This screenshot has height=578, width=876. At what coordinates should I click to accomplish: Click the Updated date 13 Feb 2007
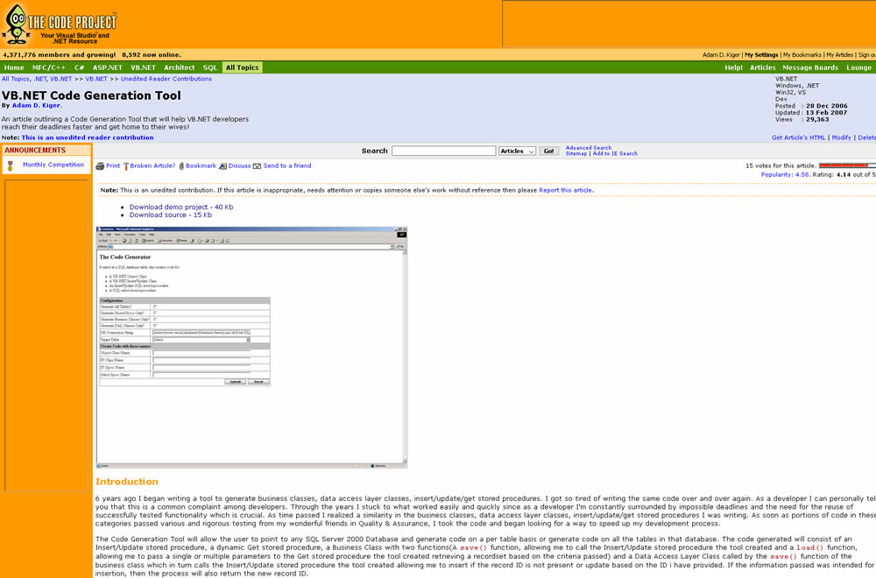(826, 113)
